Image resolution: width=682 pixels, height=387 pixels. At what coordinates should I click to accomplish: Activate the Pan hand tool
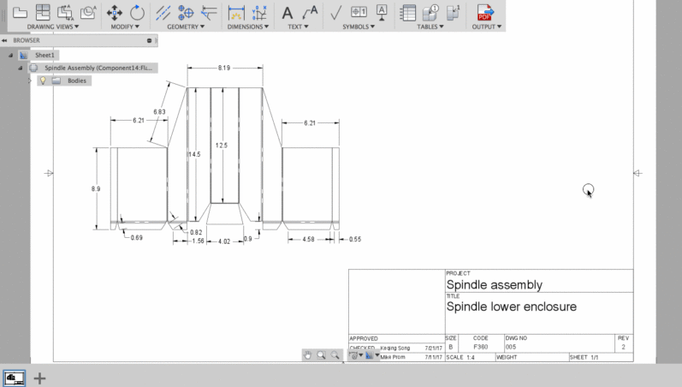[x=307, y=355]
